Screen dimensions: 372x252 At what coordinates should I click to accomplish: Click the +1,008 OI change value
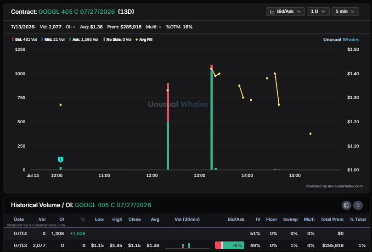pos(77,234)
